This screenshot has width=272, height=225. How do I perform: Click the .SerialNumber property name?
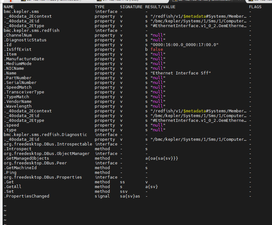pos(20,83)
